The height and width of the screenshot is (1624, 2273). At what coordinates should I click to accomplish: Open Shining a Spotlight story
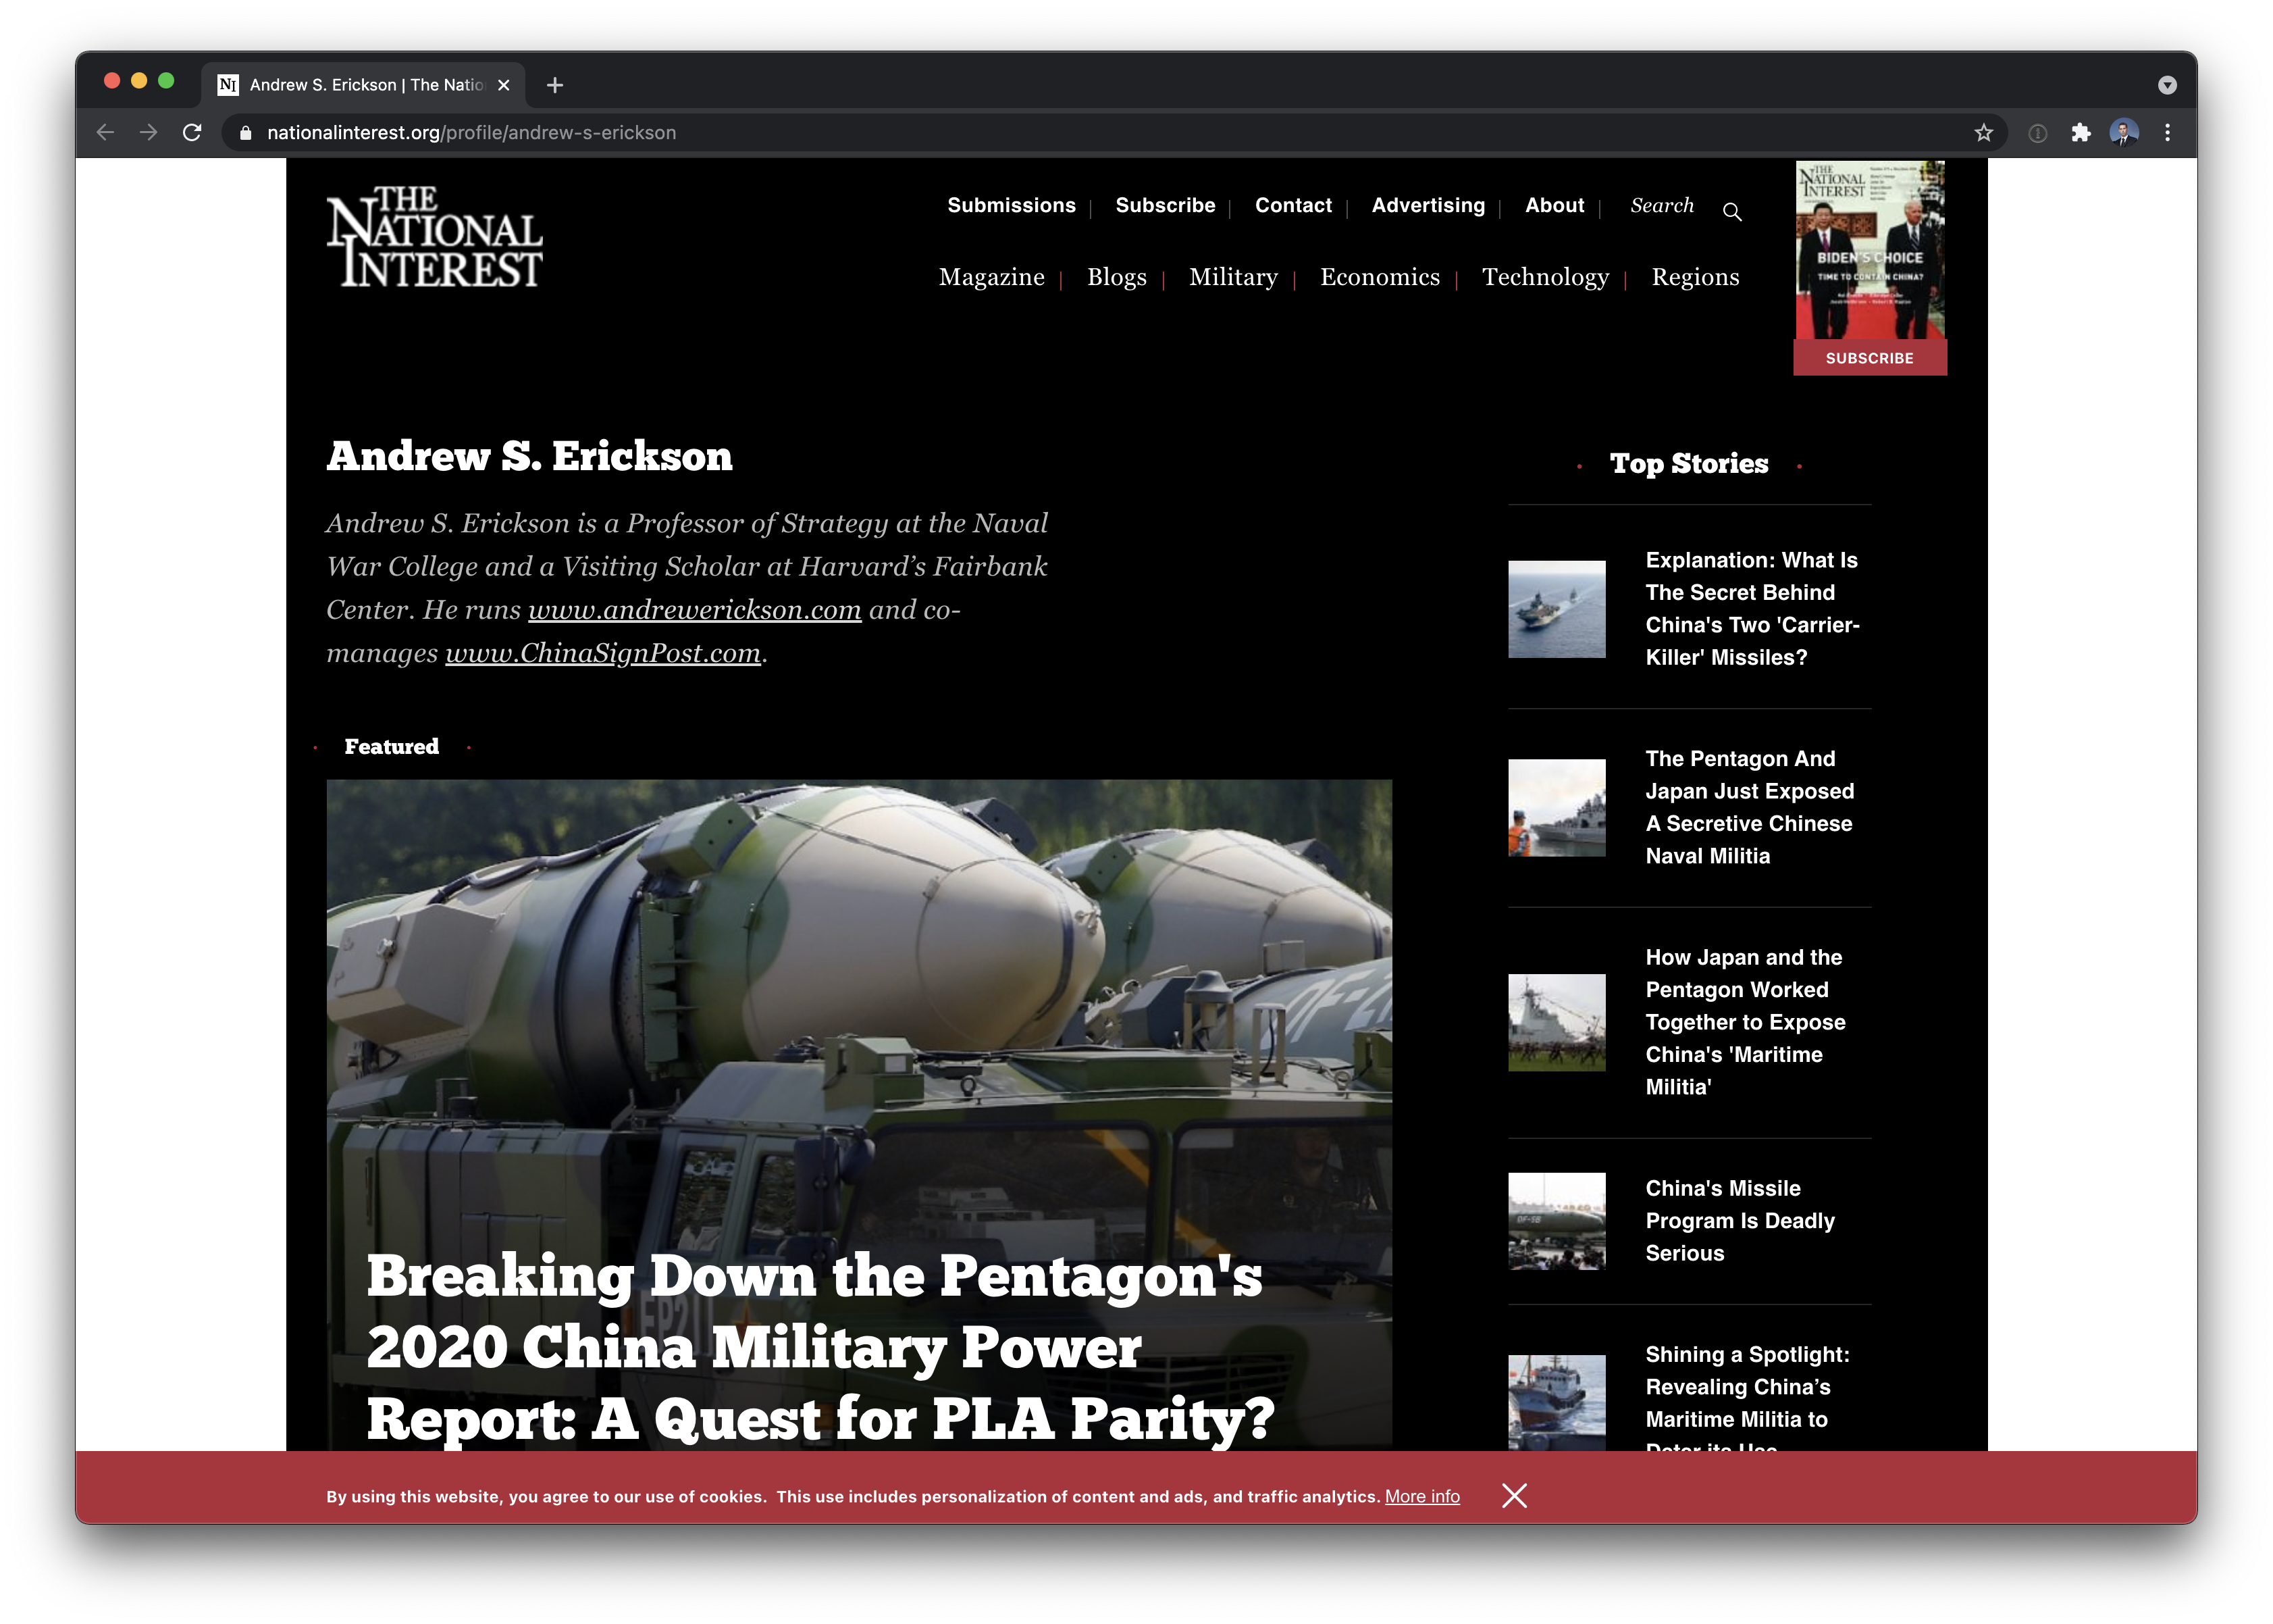coord(1747,1397)
